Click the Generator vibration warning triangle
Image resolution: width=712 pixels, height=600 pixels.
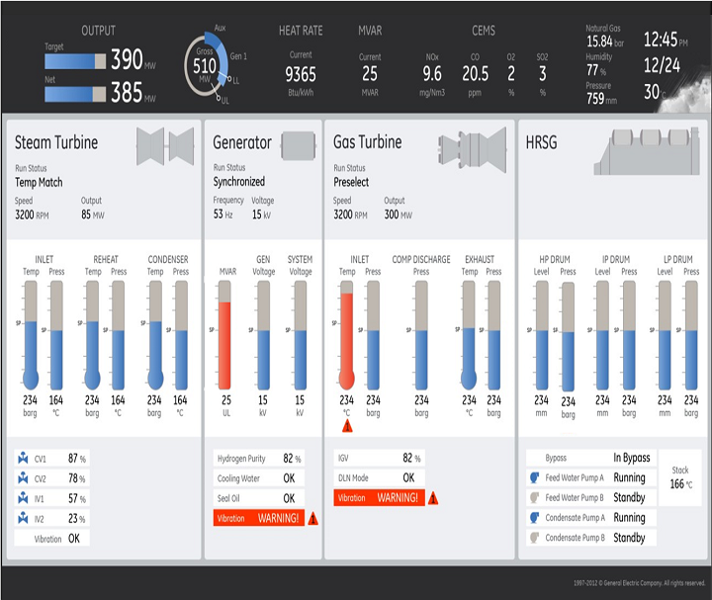[313, 518]
